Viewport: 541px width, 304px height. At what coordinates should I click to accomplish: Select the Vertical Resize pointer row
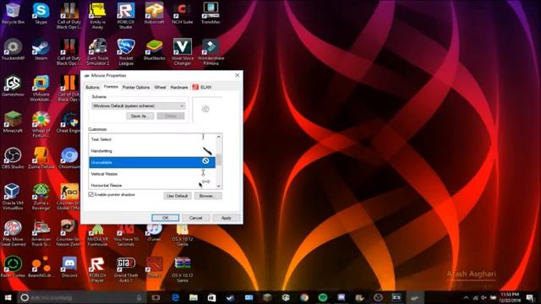(152, 174)
